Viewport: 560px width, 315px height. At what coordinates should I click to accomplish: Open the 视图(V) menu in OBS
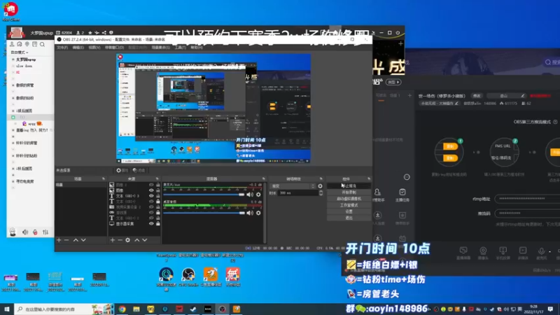point(94,48)
